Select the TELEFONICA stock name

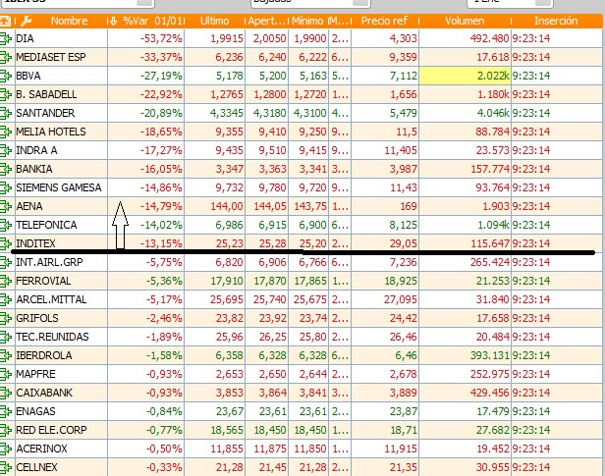tap(46, 225)
